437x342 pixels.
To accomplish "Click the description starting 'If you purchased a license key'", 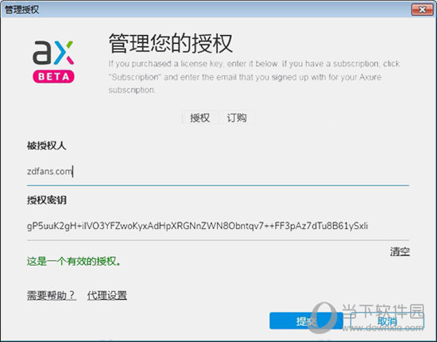I will click(x=254, y=76).
